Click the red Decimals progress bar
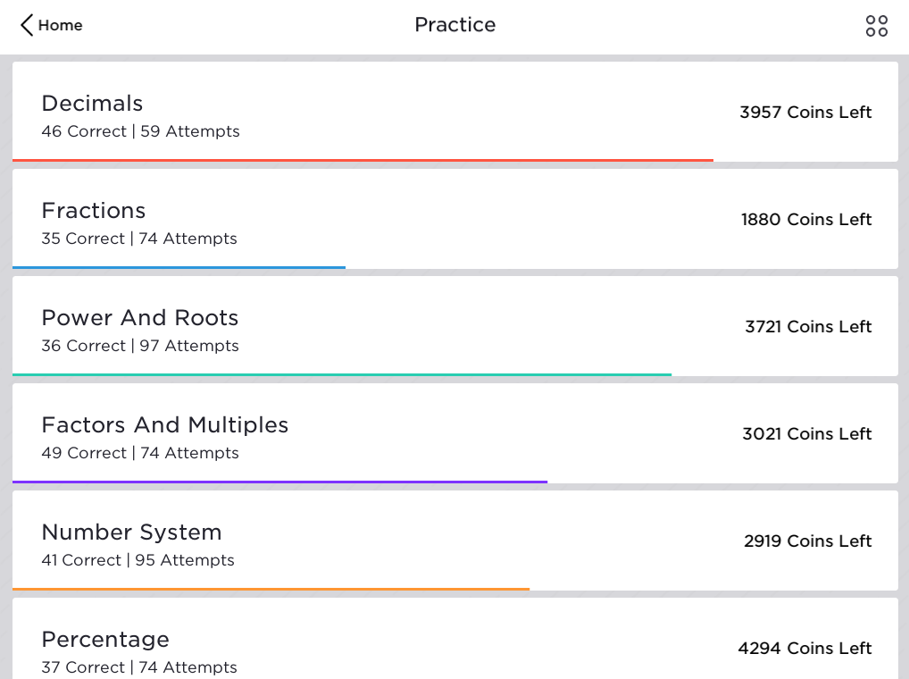The width and height of the screenshot is (909, 679). 363,160
